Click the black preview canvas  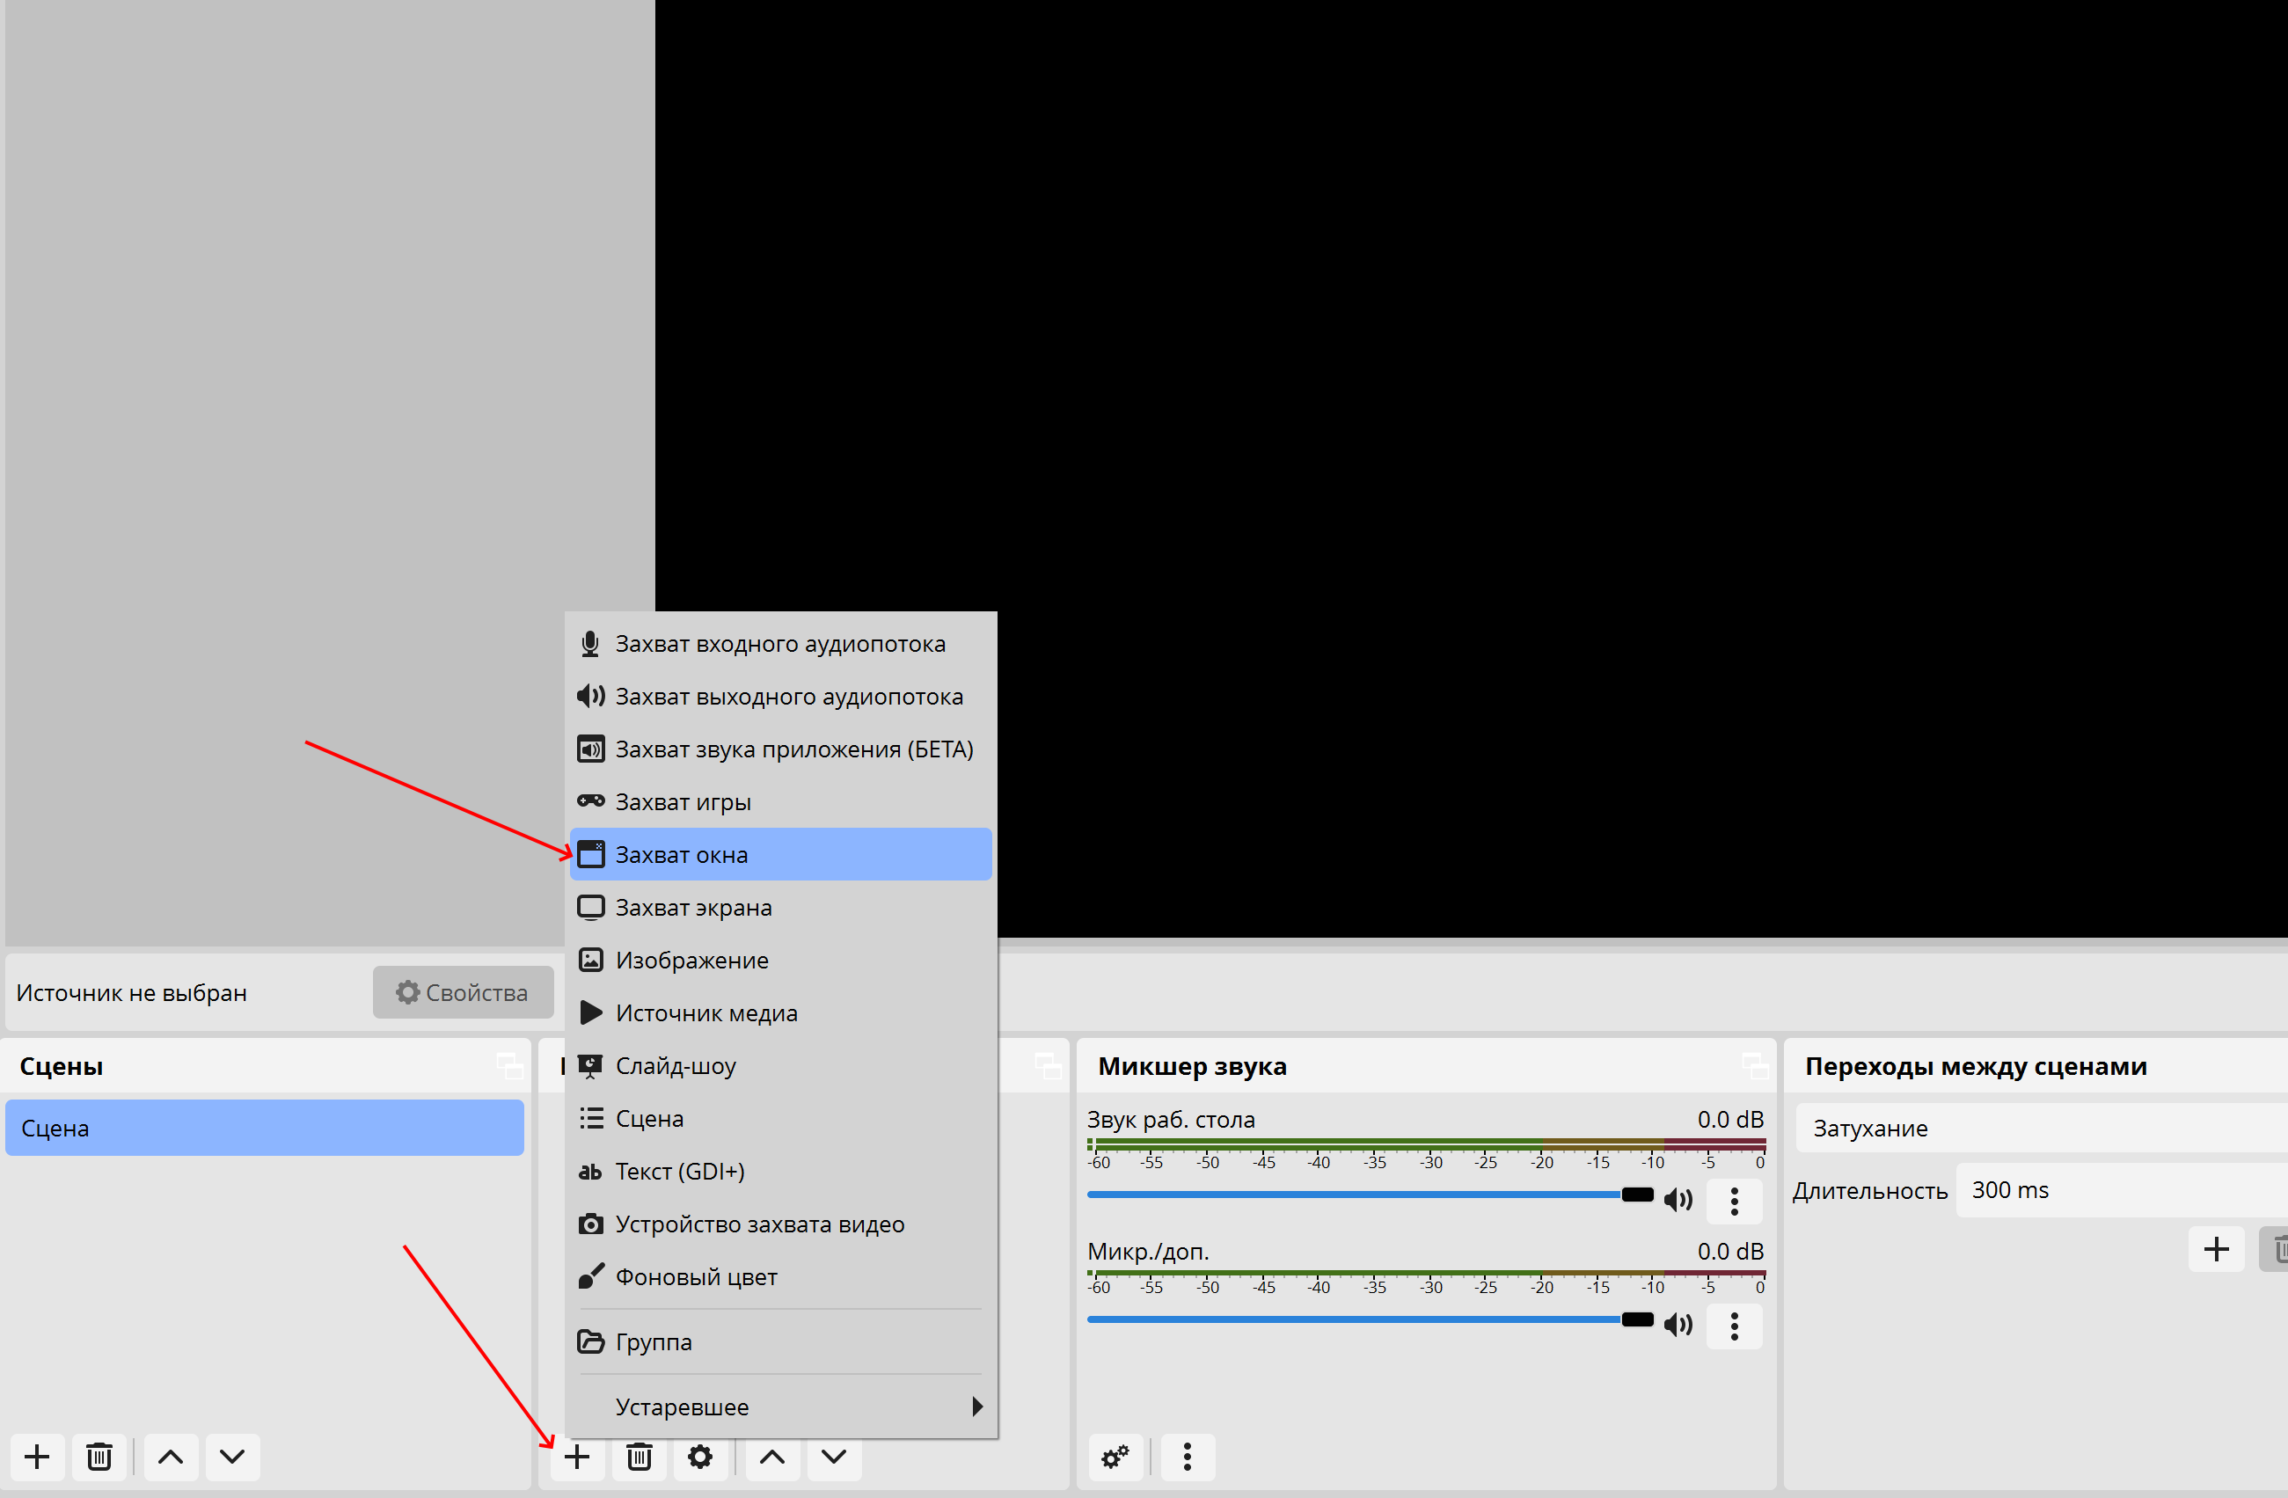coord(1471,468)
